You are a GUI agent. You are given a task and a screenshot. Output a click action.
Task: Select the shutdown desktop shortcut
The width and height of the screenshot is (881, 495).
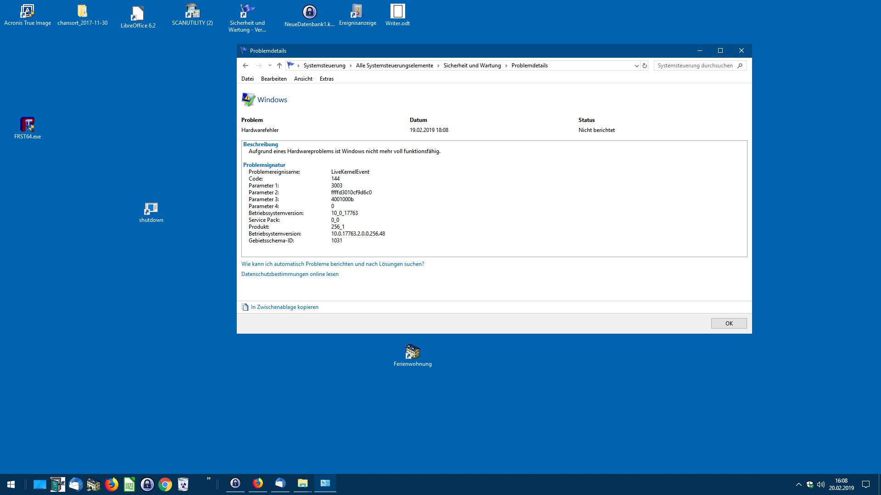151,213
